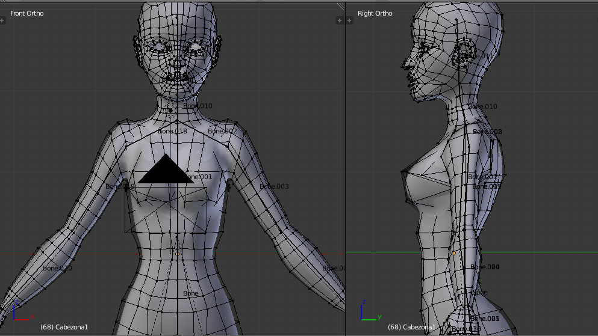Screen dimensions: 598x336
Task: Select Bone.018 label in Front view
Action: pos(172,131)
